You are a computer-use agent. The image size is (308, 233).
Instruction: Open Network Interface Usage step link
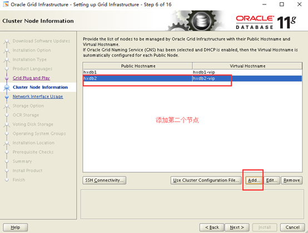(38, 96)
